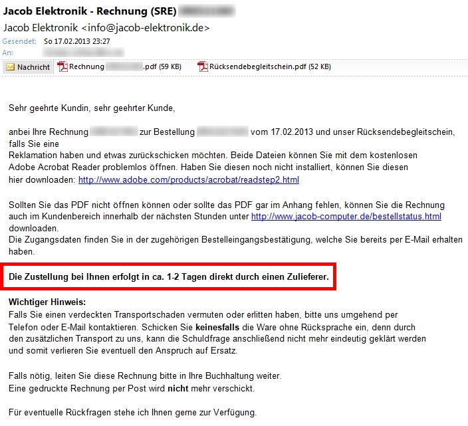Follow the Adobe Acrobat Reader download link

tap(188, 180)
